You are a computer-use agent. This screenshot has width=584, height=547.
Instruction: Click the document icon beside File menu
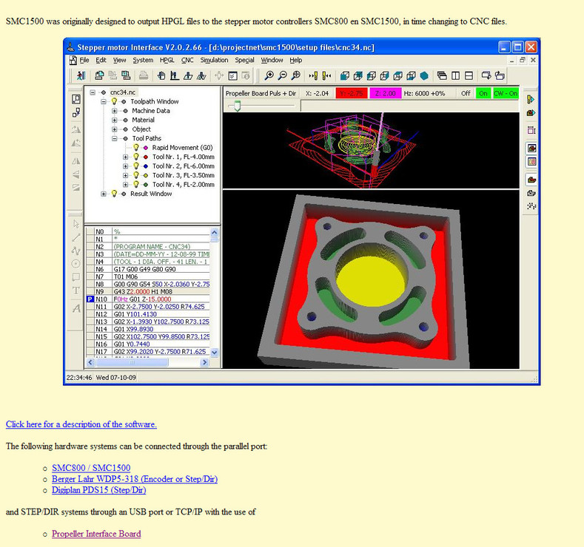73,60
